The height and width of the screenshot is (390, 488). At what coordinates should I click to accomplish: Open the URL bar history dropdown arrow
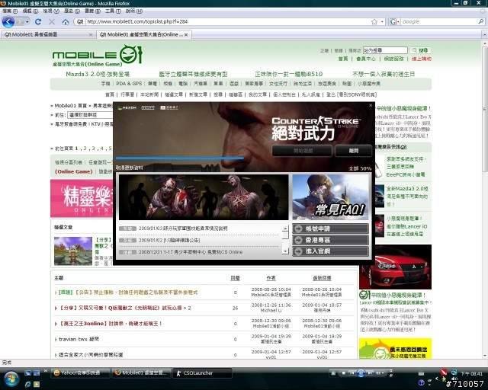click(x=382, y=22)
